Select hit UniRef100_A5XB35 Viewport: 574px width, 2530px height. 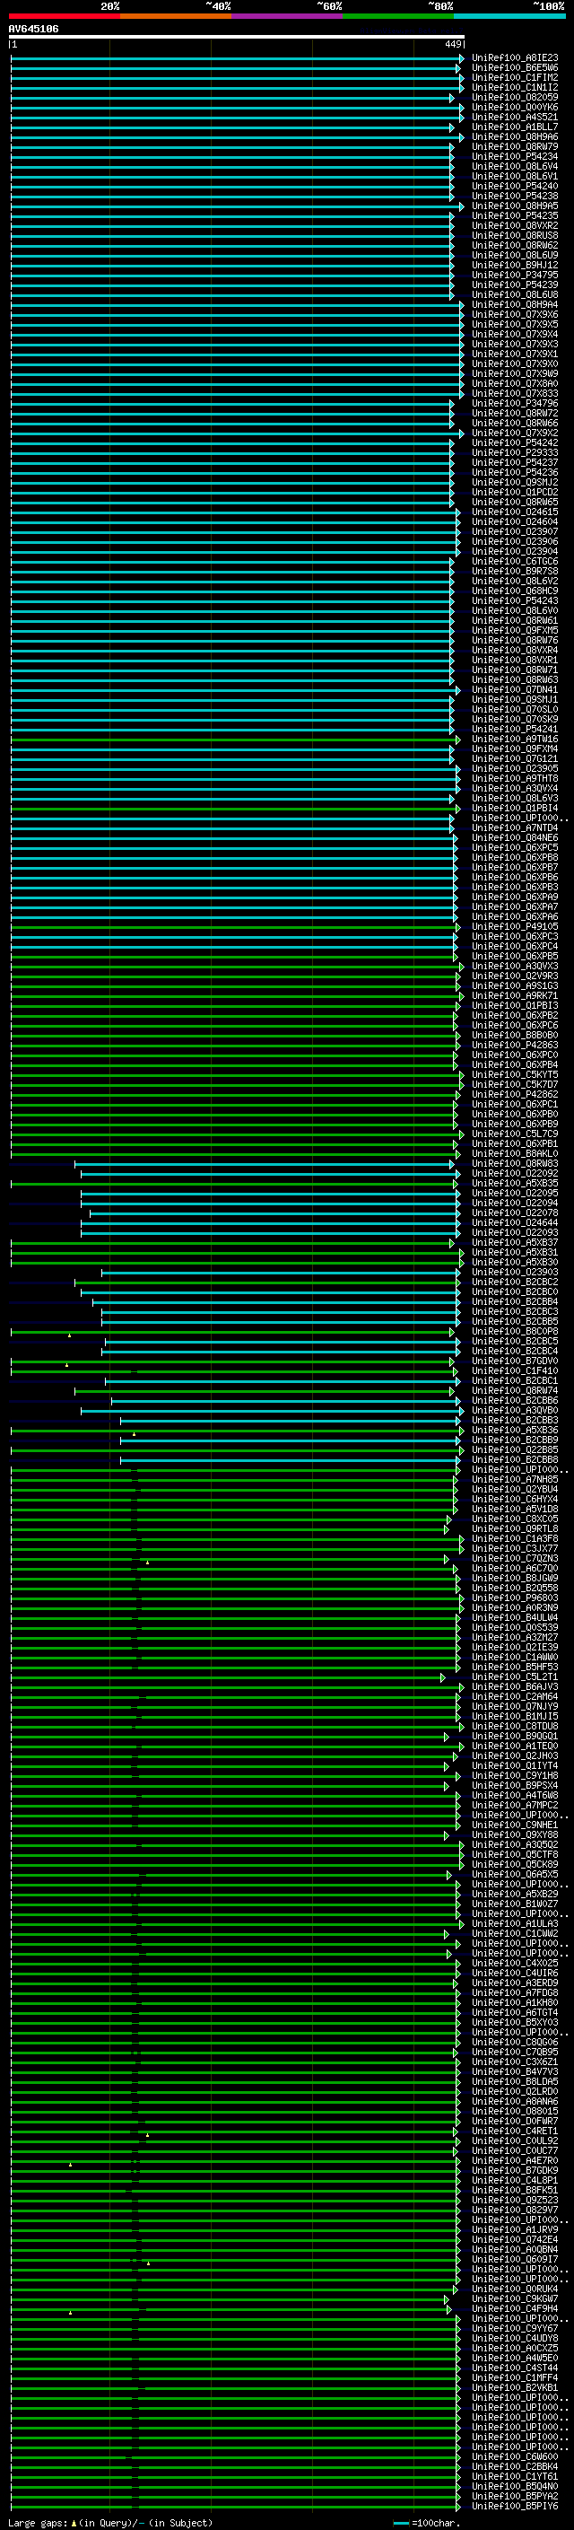[515, 1184]
